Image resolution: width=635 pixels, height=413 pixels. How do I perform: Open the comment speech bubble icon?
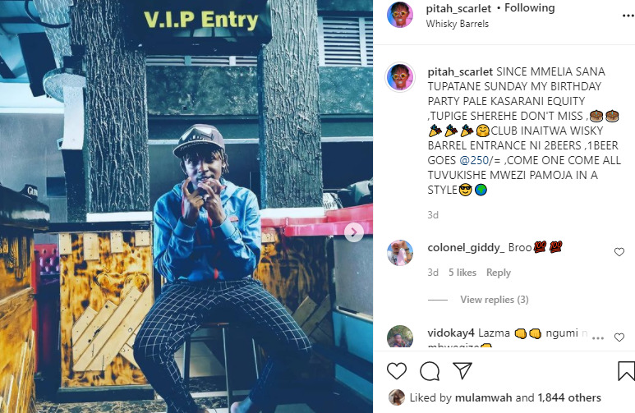430,371
